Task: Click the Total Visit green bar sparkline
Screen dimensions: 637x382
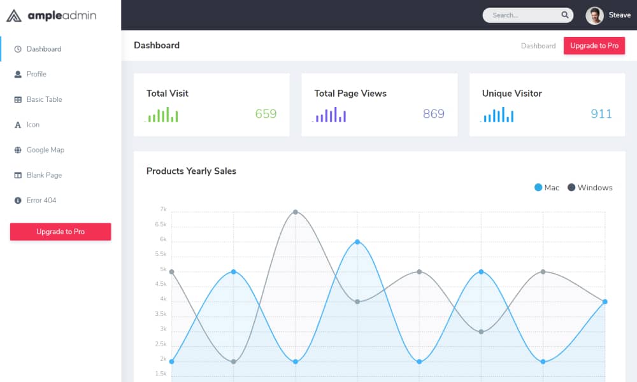Action: (x=162, y=115)
